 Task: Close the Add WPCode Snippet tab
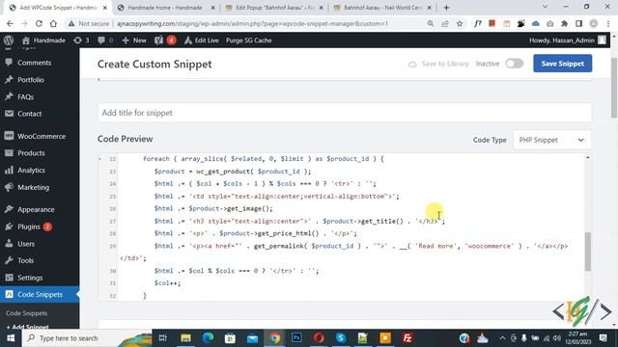point(105,8)
